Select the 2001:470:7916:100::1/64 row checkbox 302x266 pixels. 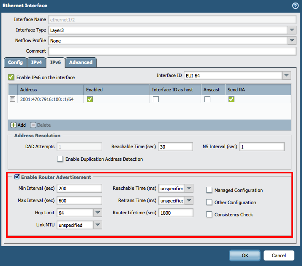tap(13, 99)
